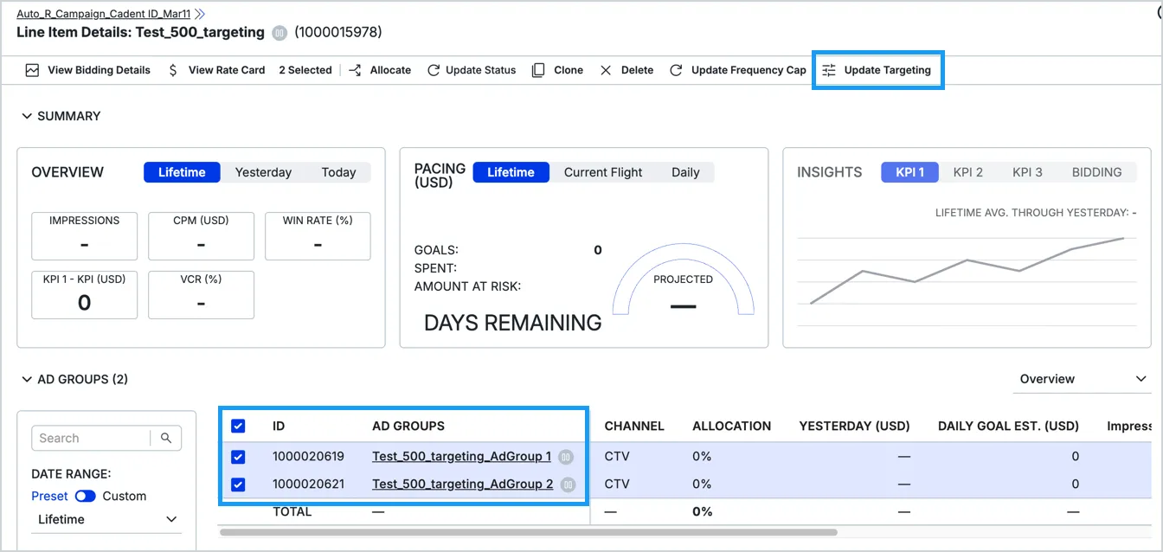Image resolution: width=1163 pixels, height=552 pixels.
Task: Switch Overview to Yesterday tab
Action: (263, 172)
